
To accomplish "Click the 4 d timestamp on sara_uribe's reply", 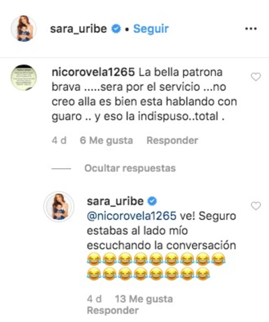I will (94, 299).
